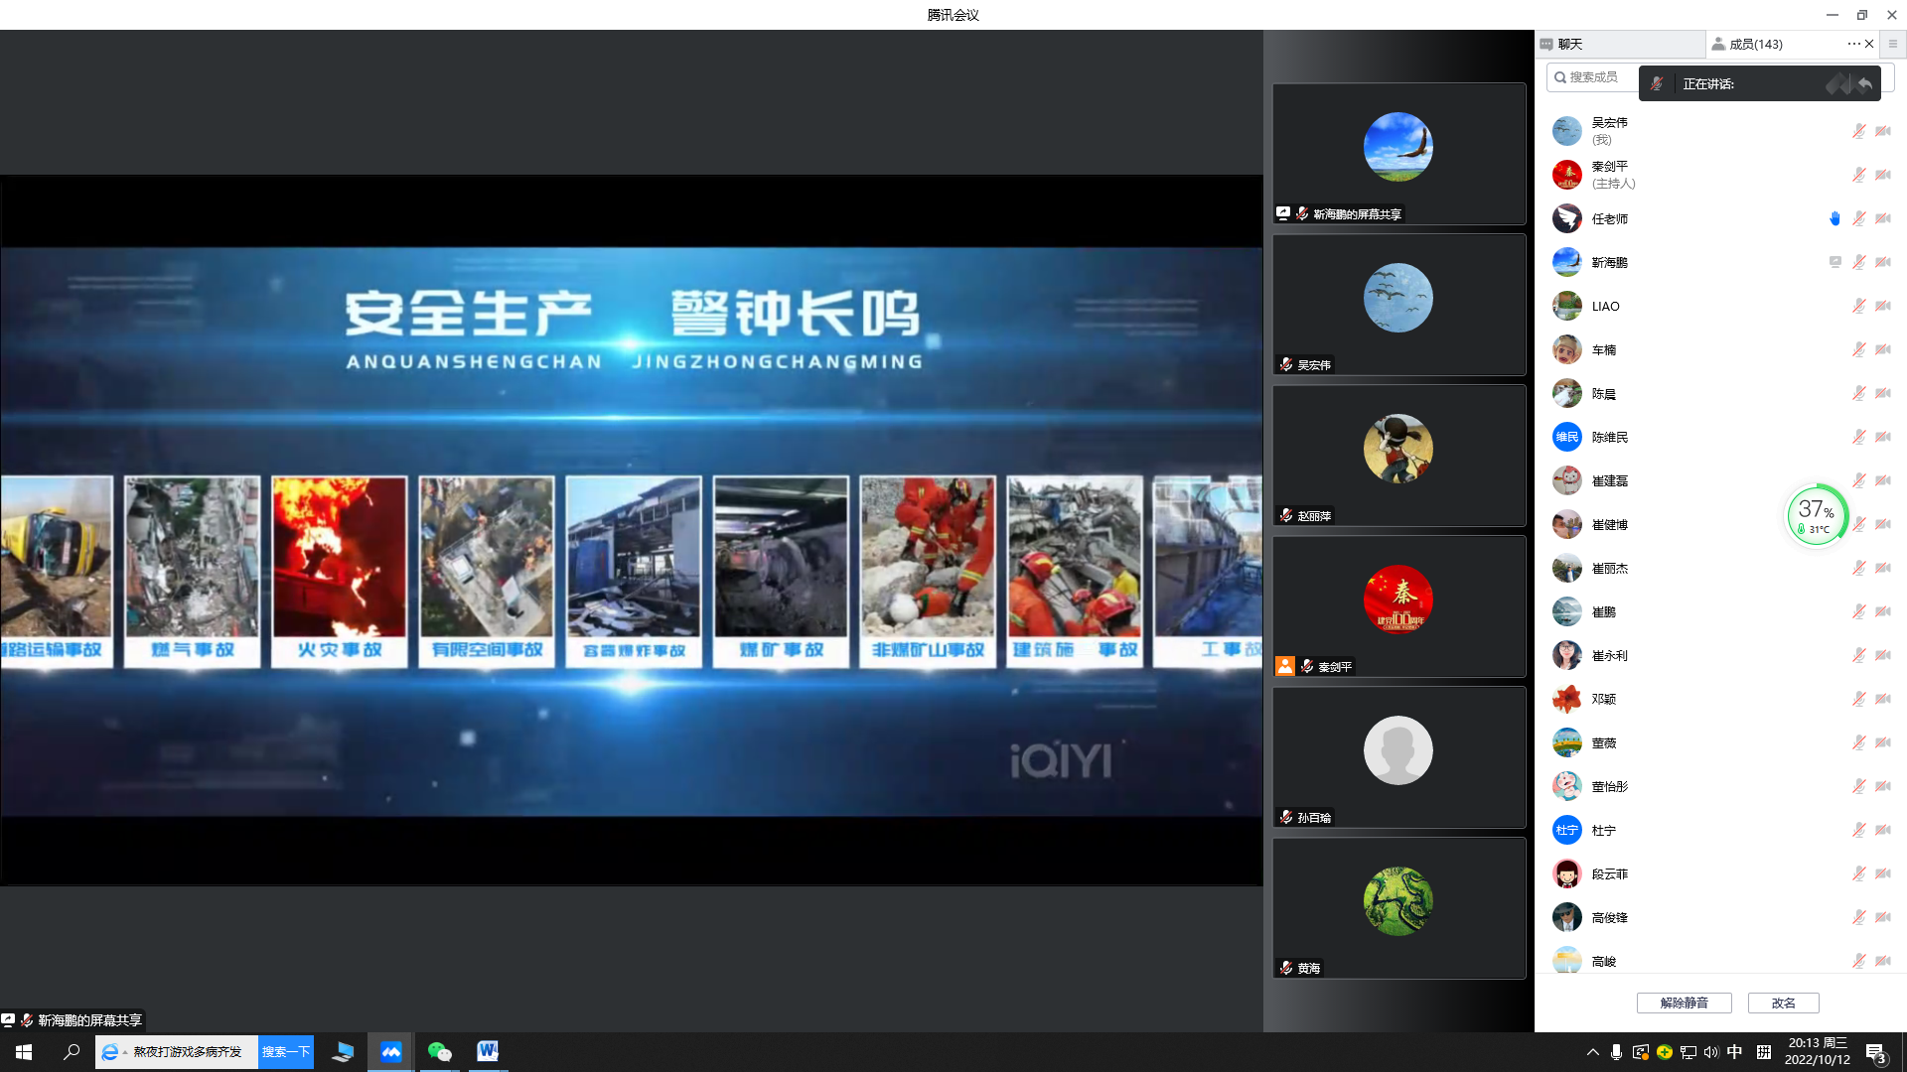Open WeChat from the taskbar

pos(439,1051)
